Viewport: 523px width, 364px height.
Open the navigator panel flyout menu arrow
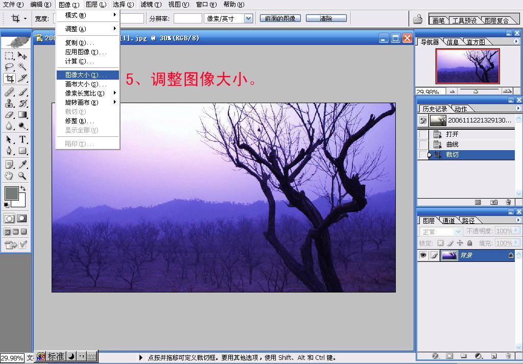(x=518, y=42)
